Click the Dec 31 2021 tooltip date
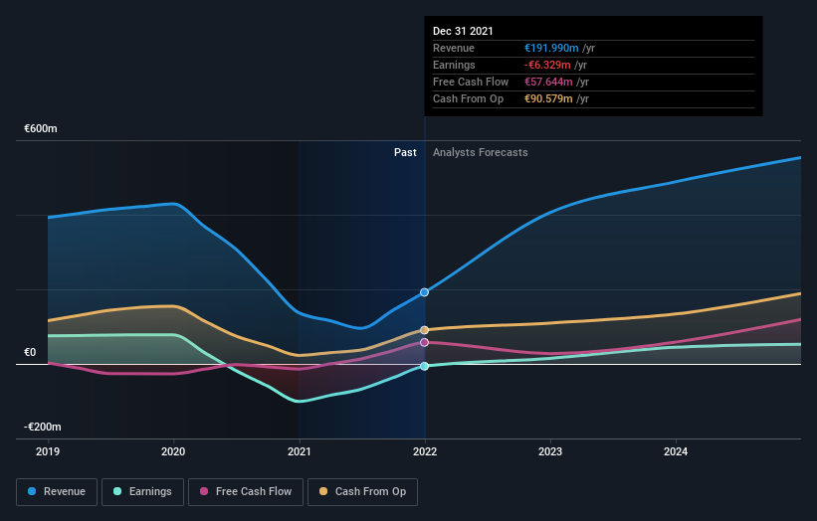817x521 pixels. click(463, 31)
